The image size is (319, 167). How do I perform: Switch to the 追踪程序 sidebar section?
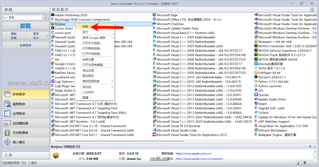[x=26, y=104]
